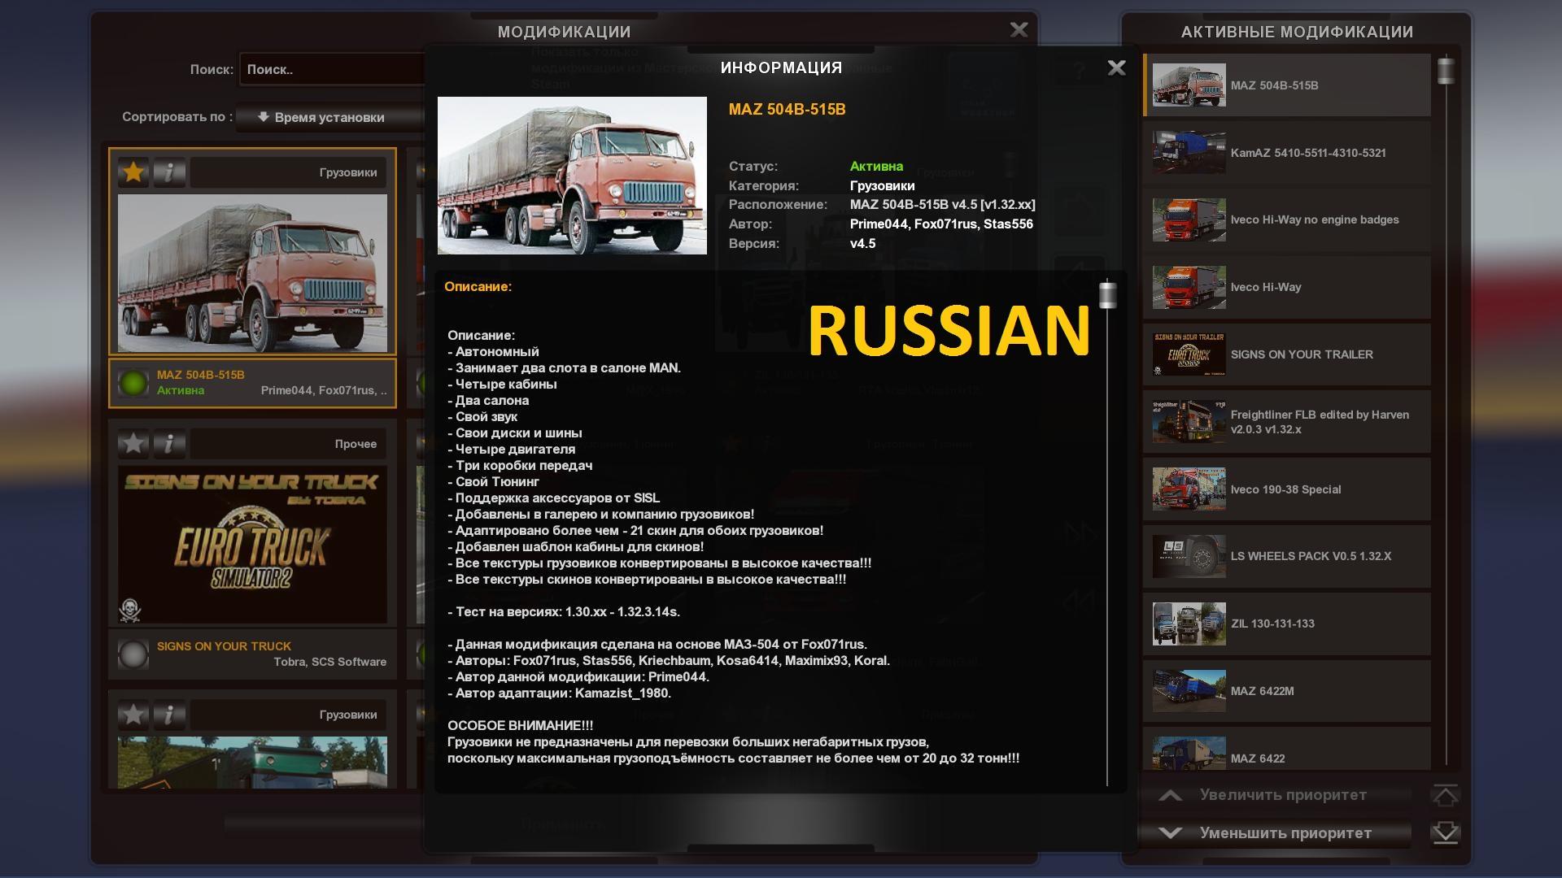Screen dimensions: 1562x878
Task: Toggle activation circle for SIGNS ON YOUR TRUCK
Action: (133, 654)
